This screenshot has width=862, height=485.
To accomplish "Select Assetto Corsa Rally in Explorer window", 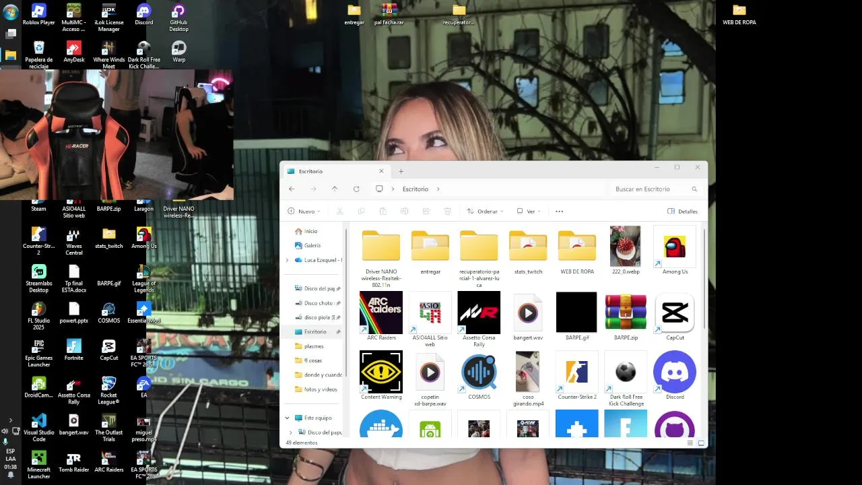I will pos(479,319).
